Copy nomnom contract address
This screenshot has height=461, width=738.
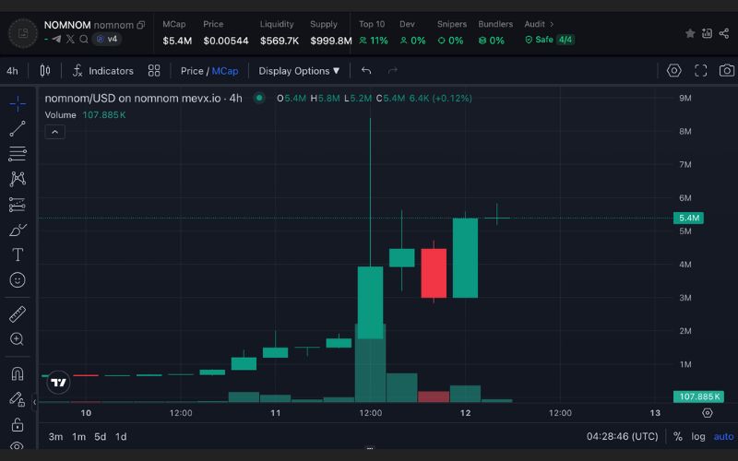tap(141, 25)
